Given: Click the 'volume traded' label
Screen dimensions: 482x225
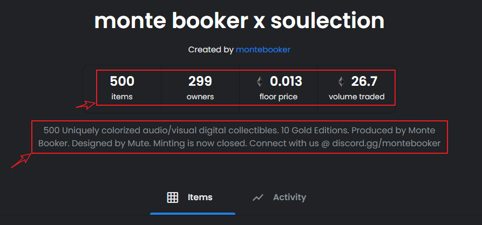Looking at the screenshot, I should 357,97.
